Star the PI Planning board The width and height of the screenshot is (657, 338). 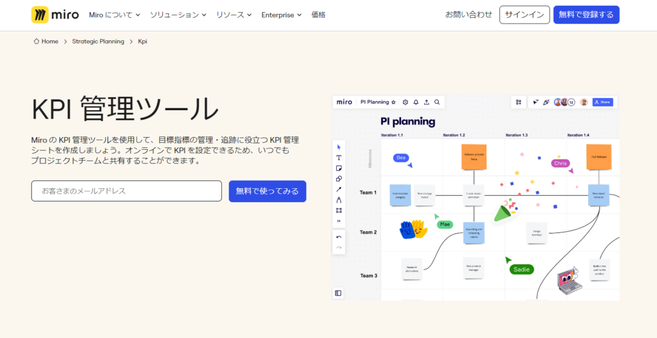point(393,102)
